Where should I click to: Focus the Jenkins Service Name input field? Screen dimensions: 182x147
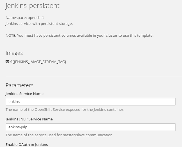click(x=91, y=102)
